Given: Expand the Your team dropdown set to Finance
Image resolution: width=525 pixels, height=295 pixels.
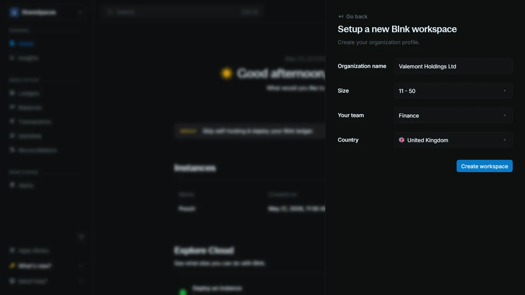Looking at the screenshot, I should [x=453, y=115].
